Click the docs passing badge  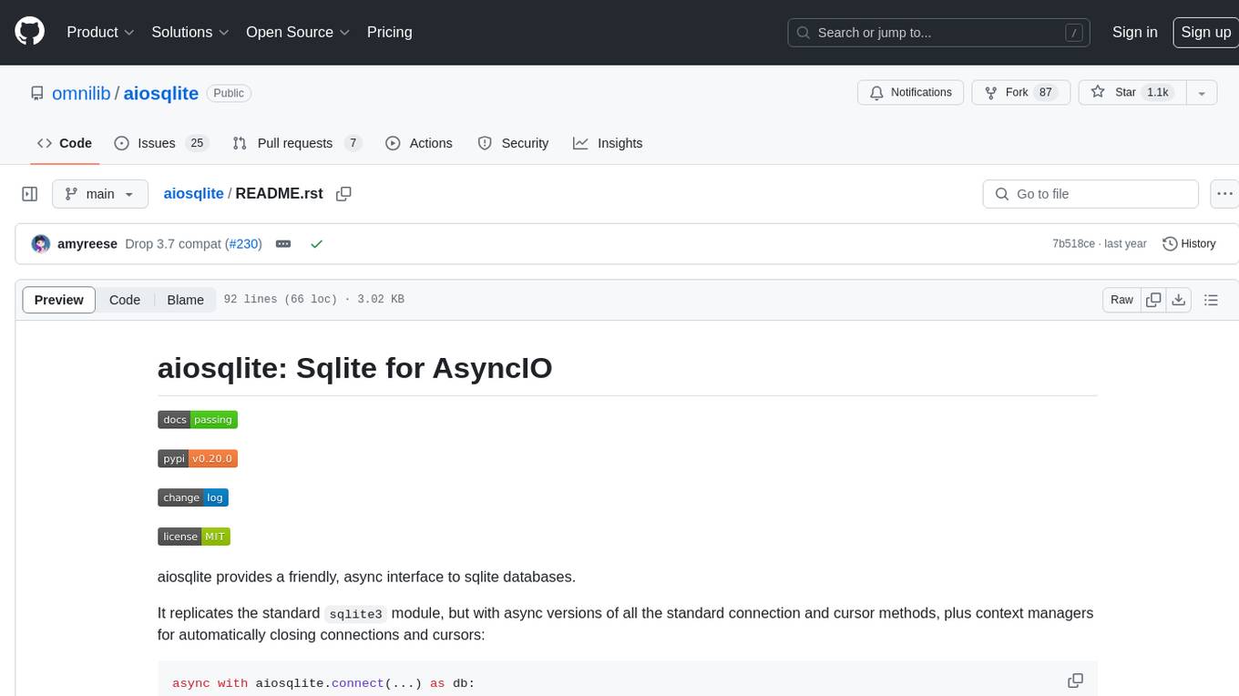pyautogui.click(x=198, y=420)
